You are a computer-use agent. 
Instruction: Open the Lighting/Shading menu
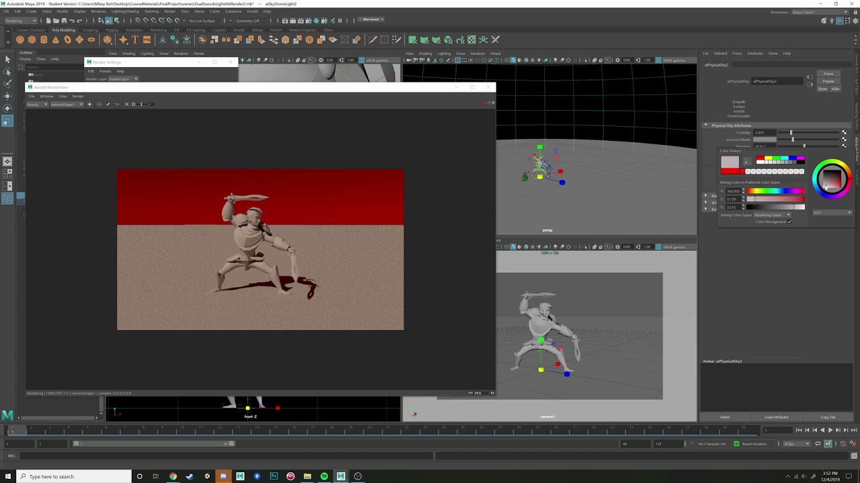coord(124,11)
